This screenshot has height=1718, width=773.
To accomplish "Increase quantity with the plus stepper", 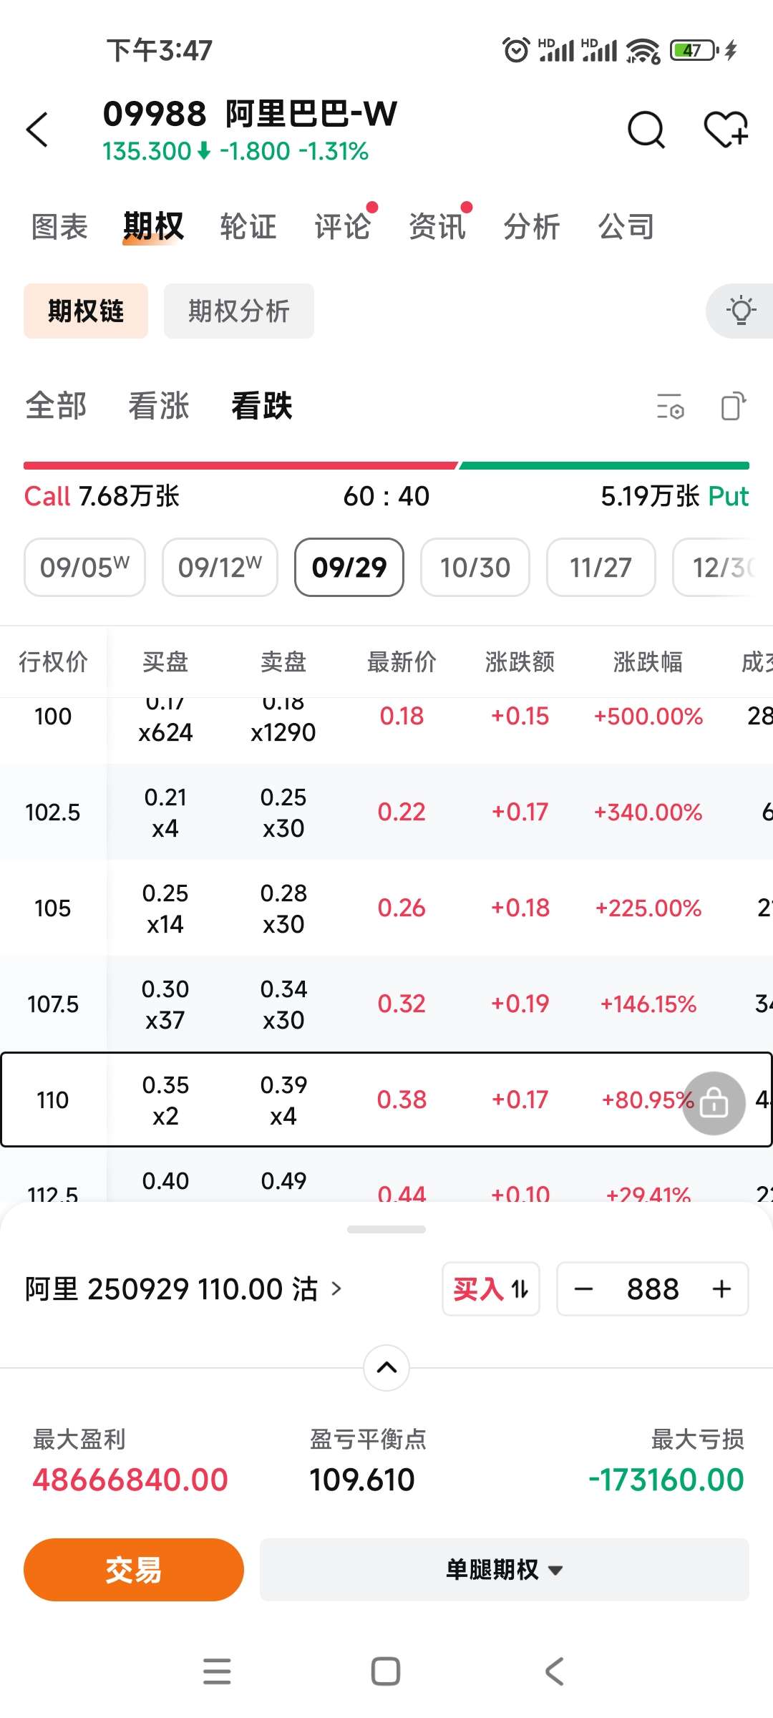I will point(721,1289).
